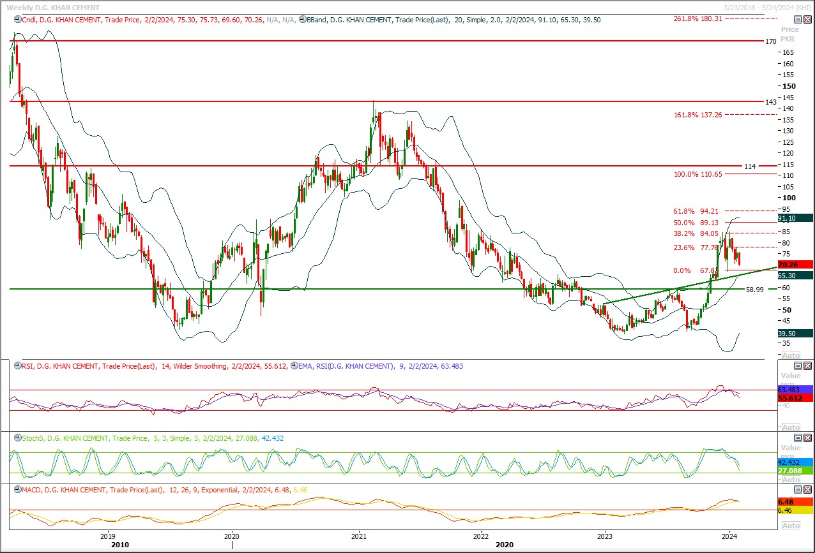Toggle Auto scaling on the RSI axis
This screenshot has width=815, height=553.
tap(791, 427)
